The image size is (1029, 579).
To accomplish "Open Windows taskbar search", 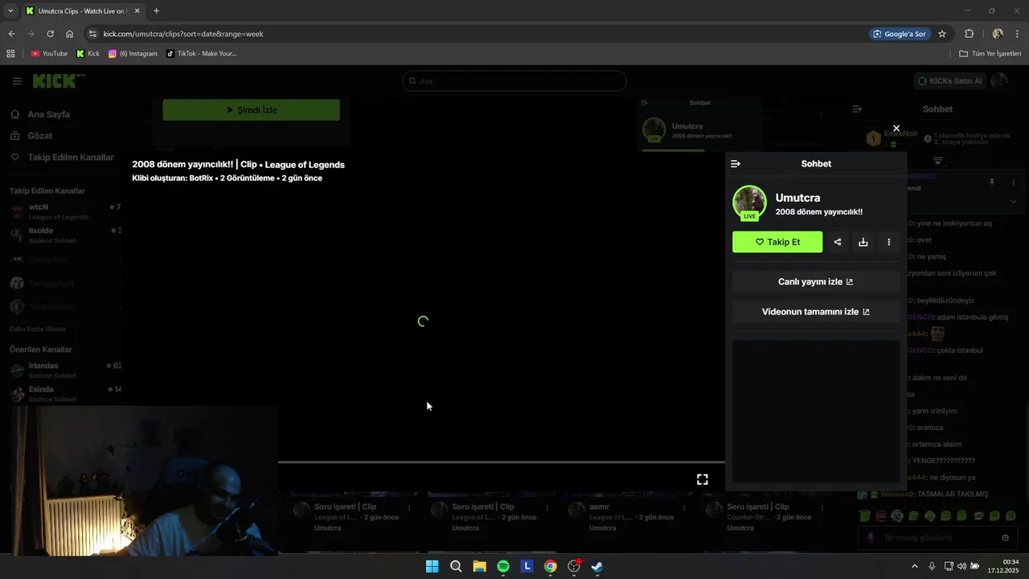I will coord(456,566).
